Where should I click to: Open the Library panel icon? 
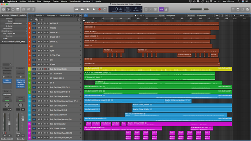click(4, 9)
